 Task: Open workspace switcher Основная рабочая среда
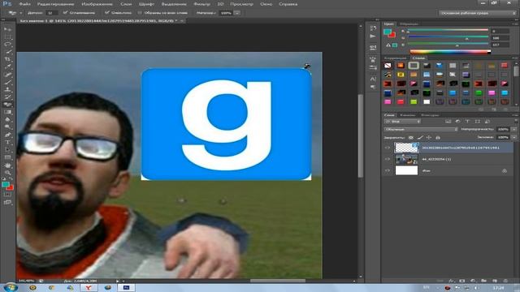(478, 13)
